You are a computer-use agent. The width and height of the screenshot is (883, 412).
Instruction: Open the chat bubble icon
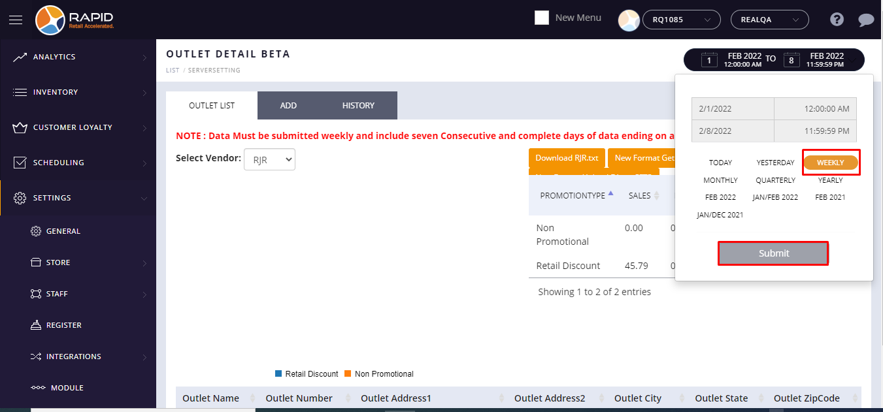pyautogui.click(x=866, y=20)
